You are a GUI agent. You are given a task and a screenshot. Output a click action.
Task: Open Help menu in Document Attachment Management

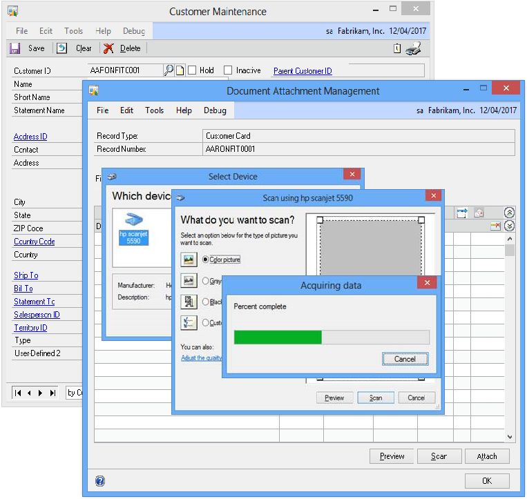[x=184, y=110]
